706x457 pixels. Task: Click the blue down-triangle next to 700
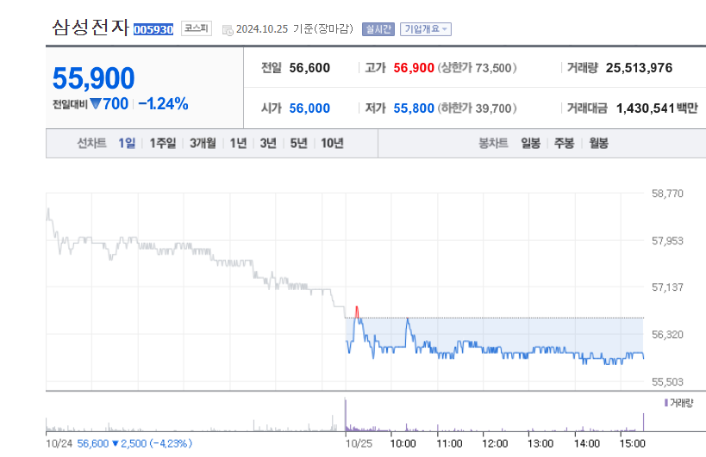tap(96, 104)
